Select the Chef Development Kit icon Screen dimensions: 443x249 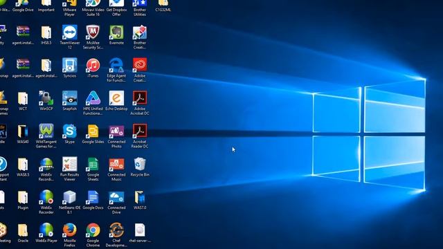click(x=116, y=230)
